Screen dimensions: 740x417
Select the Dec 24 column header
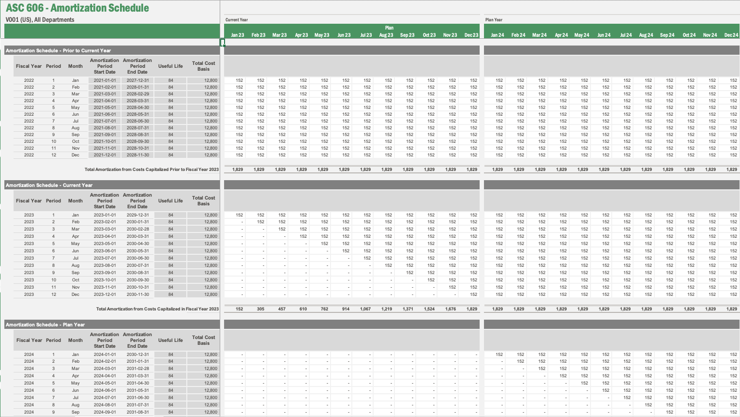click(x=731, y=35)
